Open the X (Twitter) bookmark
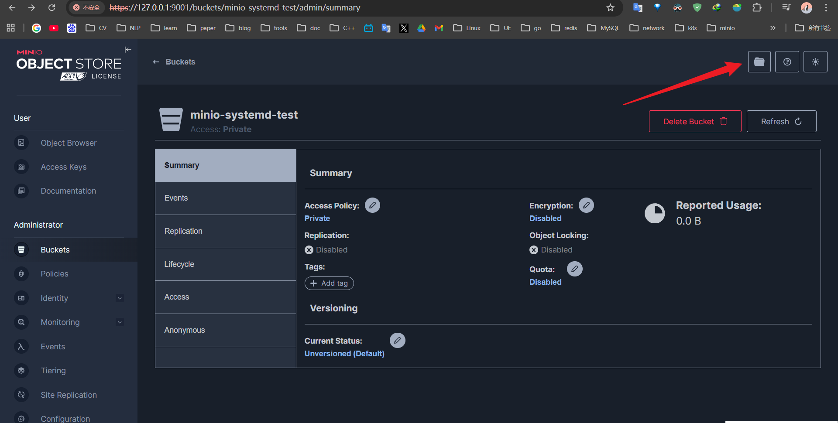 click(404, 28)
